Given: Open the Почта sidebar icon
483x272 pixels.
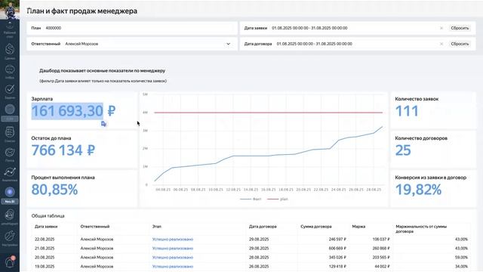Looking at the screenshot, I should 10,154.
